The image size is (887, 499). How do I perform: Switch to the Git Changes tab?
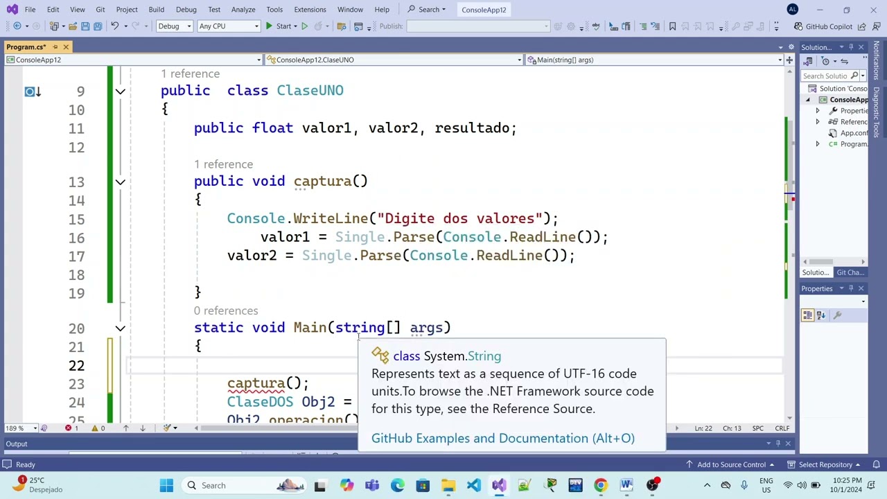(x=850, y=272)
